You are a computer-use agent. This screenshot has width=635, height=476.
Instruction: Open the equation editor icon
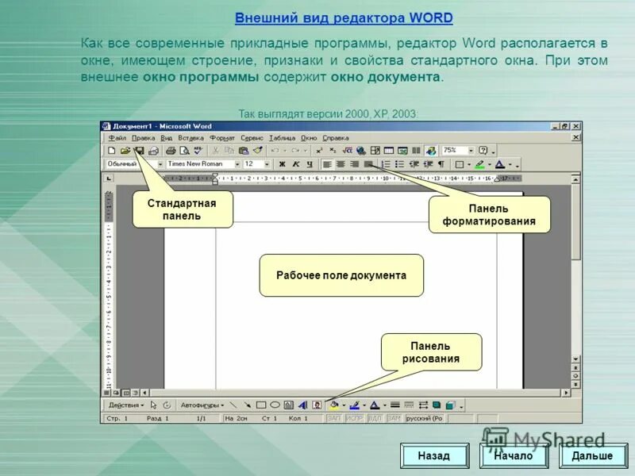point(347,151)
